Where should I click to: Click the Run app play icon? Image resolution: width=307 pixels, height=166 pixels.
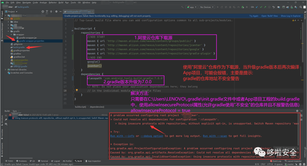pyautogui.click(x=217, y=7)
